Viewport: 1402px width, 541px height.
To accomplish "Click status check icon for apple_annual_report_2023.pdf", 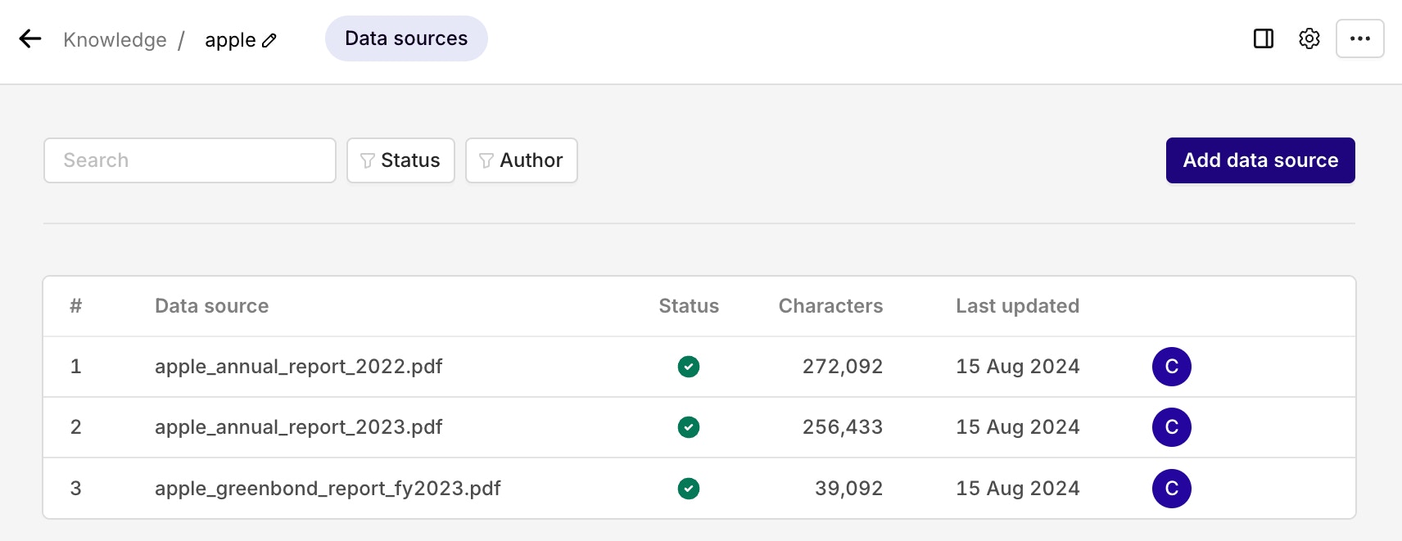I will [x=689, y=427].
